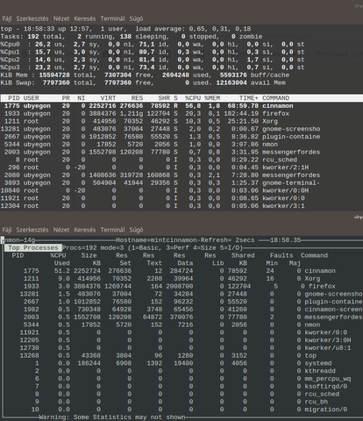Open Nézet menu in the top terminal
Image resolution: width=363 pixels, height=421 pixels.
(x=61, y=18)
